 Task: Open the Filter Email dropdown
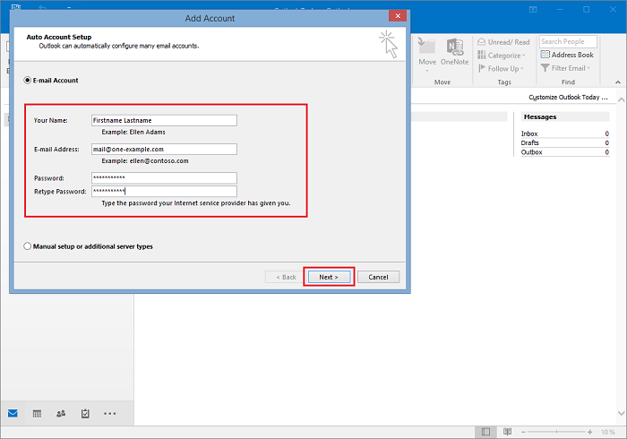[x=565, y=68]
